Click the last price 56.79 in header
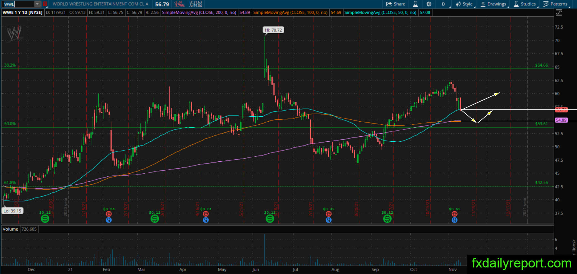This screenshot has width=577, height=274. click(162, 4)
